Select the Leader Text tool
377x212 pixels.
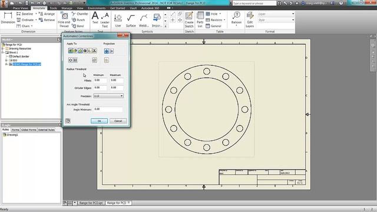[x=105, y=20]
